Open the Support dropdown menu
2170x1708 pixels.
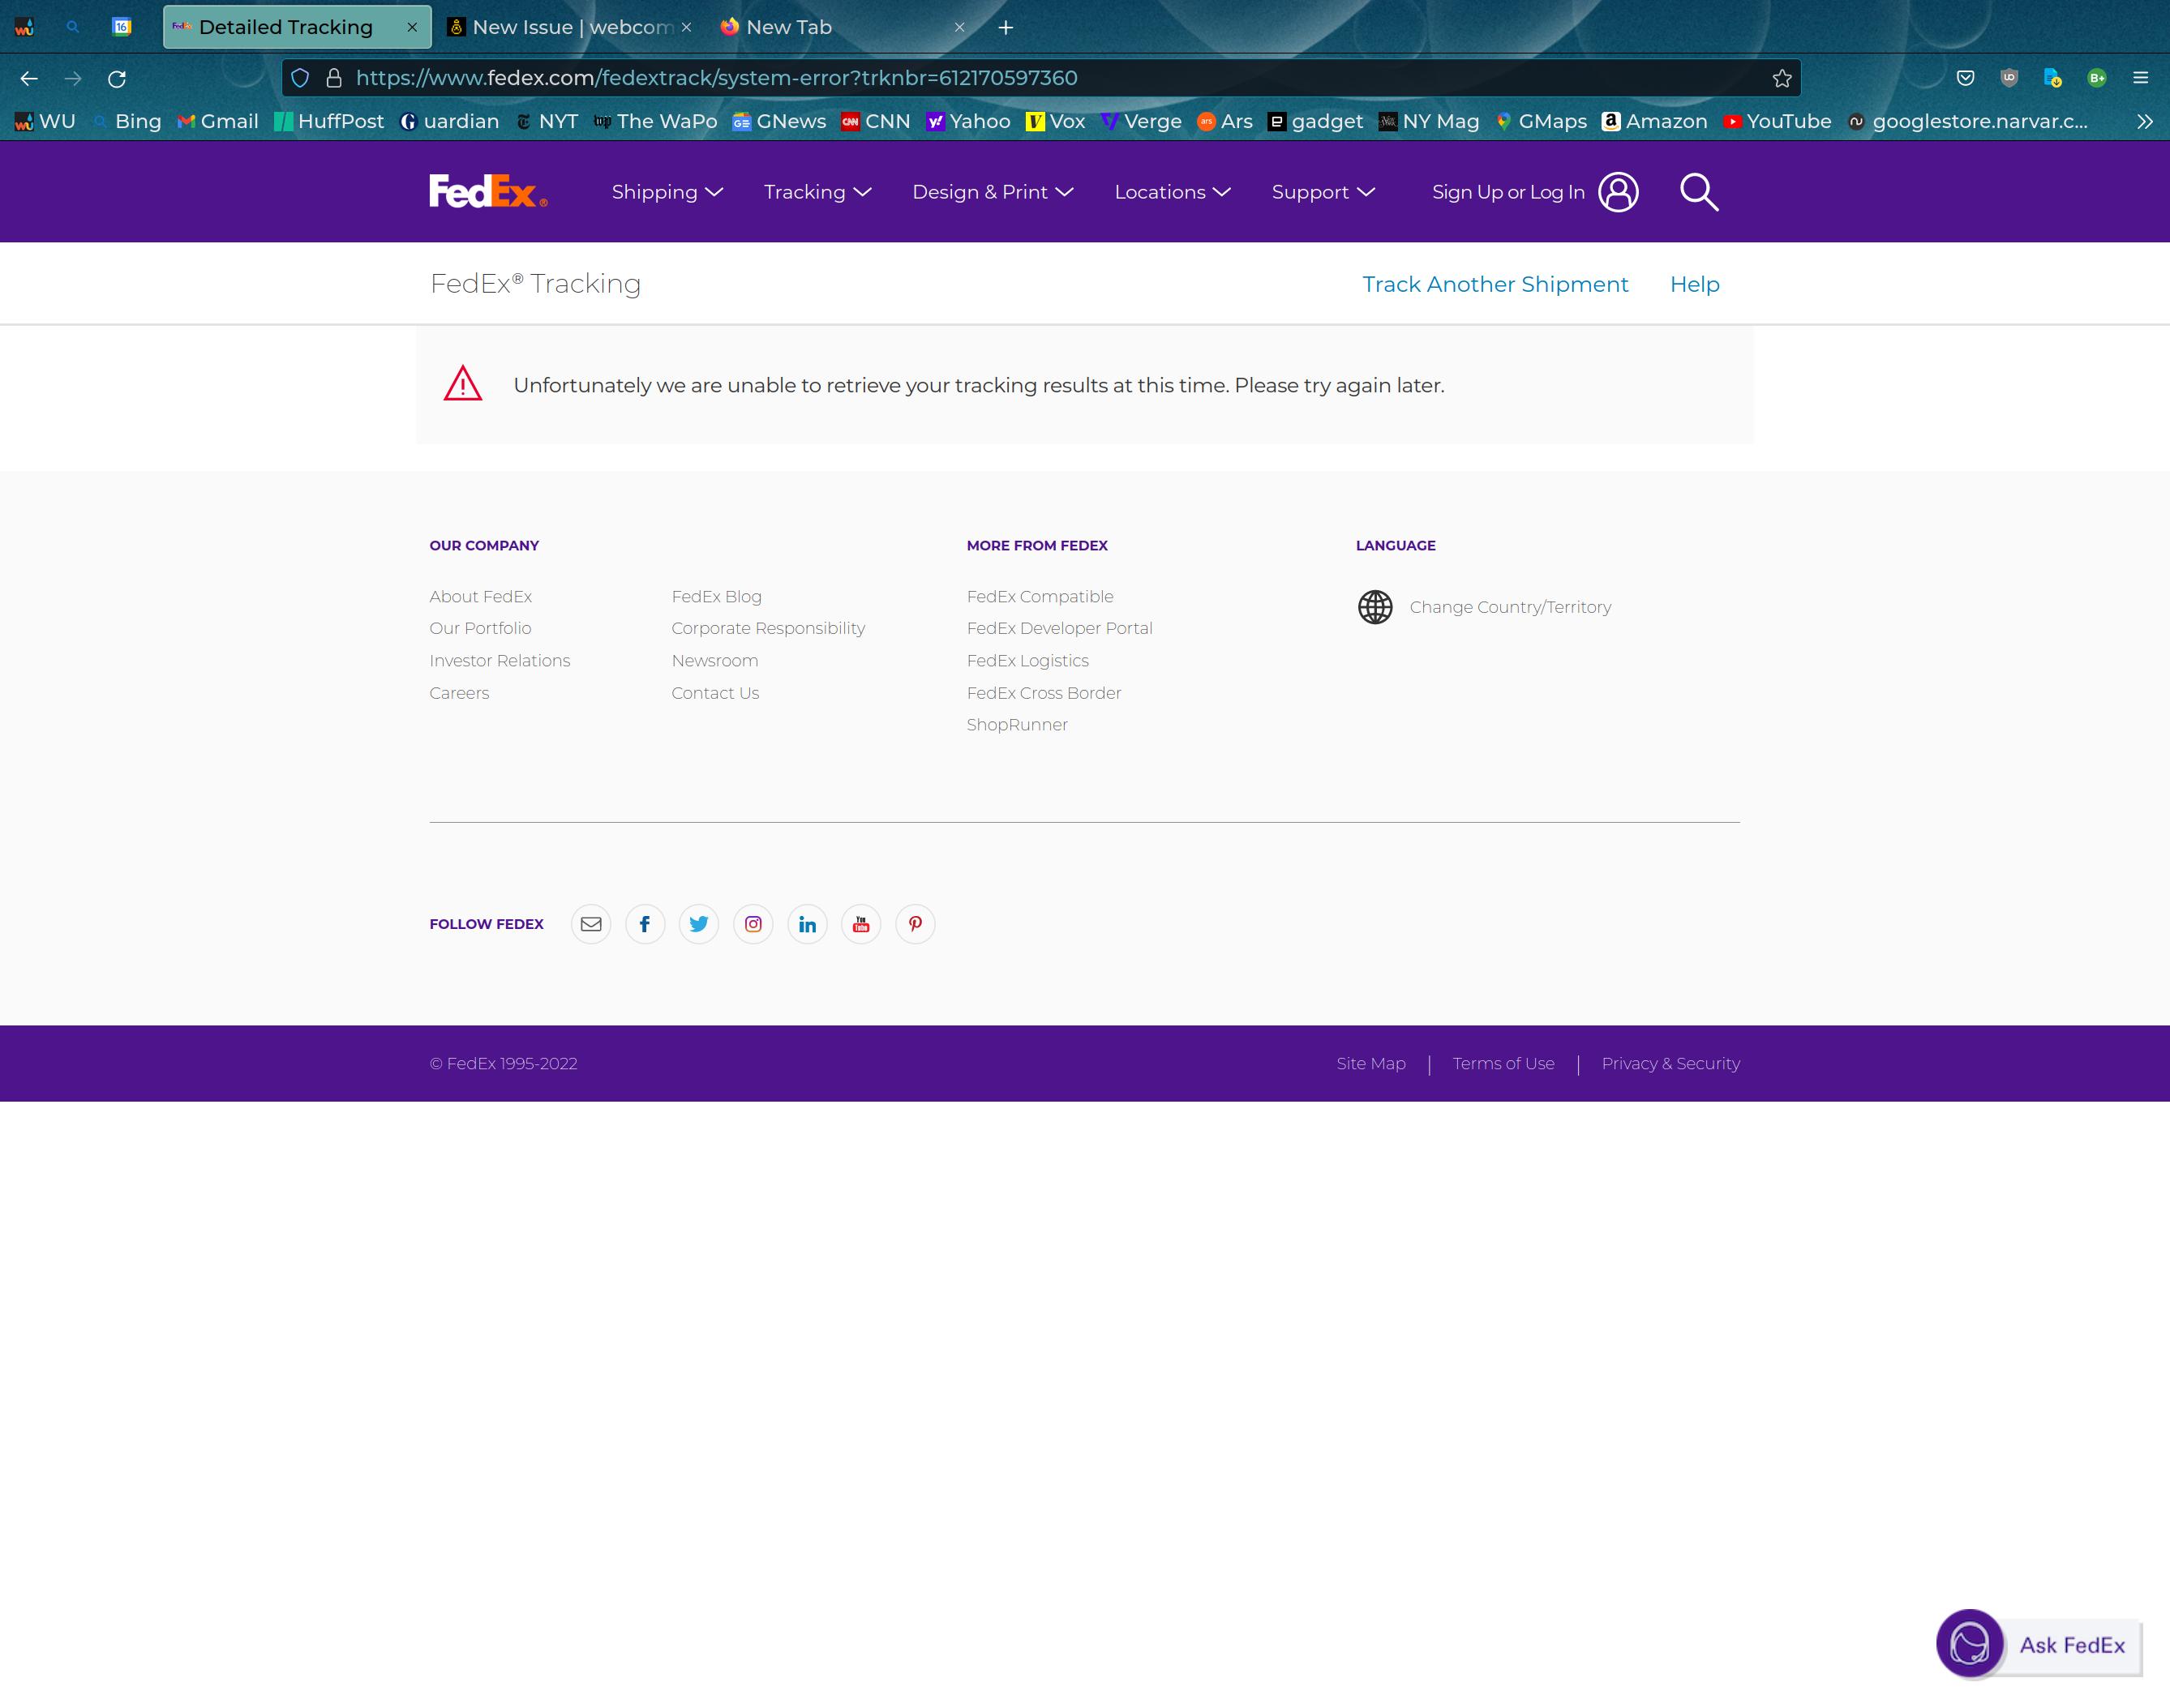tap(1323, 192)
